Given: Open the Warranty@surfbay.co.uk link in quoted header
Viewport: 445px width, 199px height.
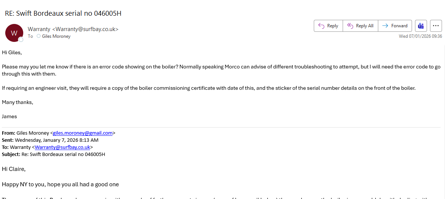Looking at the screenshot, I should [62, 147].
